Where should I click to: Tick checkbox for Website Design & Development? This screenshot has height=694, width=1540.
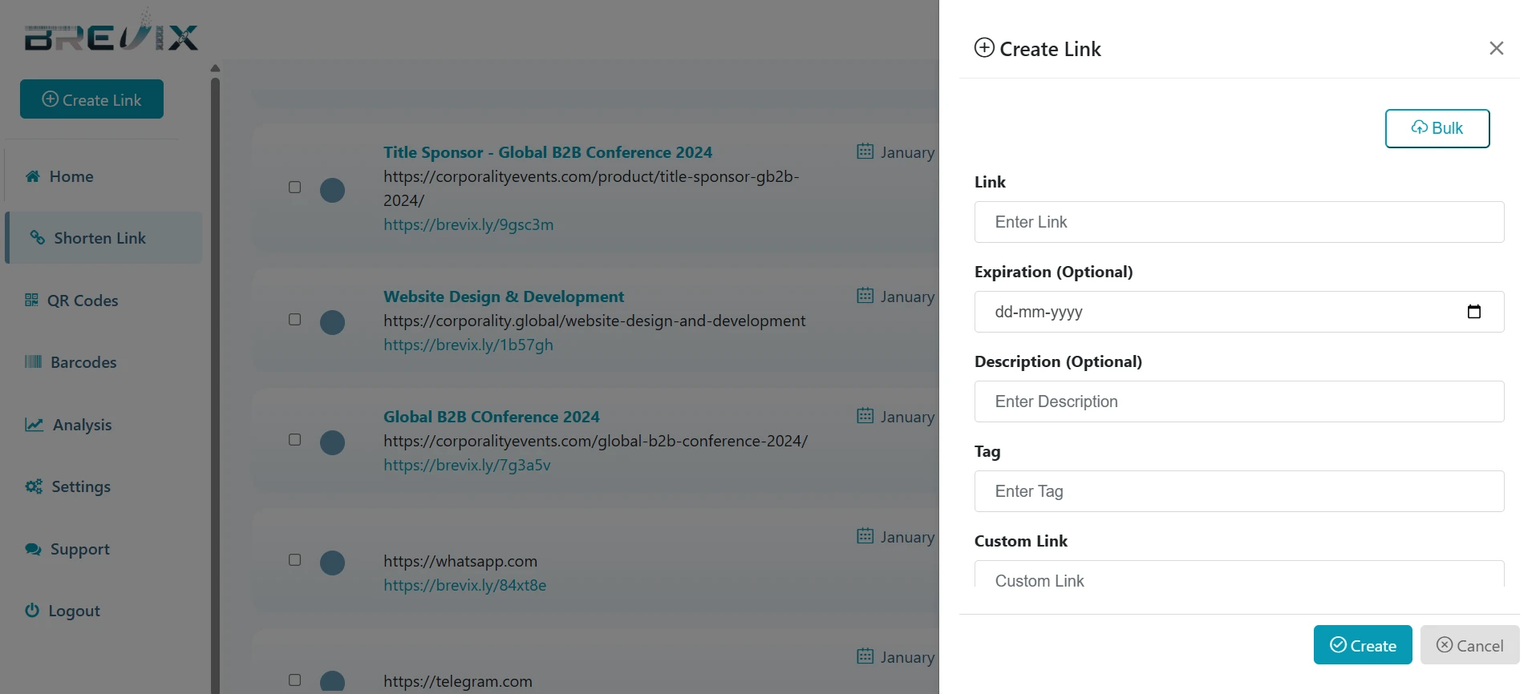294,319
